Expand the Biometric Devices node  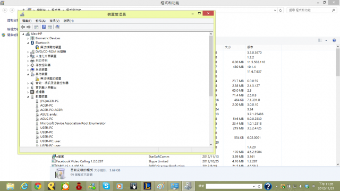tap(28, 38)
